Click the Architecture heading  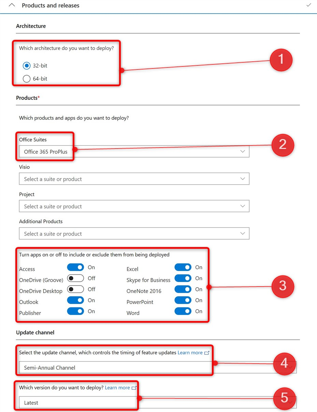click(x=31, y=26)
